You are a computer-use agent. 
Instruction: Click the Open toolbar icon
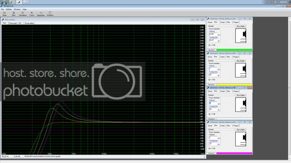point(5,14)
